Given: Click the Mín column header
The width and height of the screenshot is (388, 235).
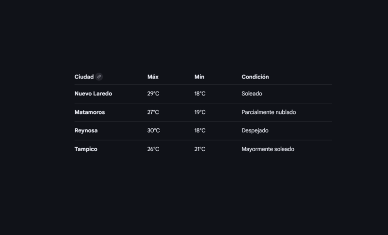Looking at the screenshot, I should click(x=199, y=77).
